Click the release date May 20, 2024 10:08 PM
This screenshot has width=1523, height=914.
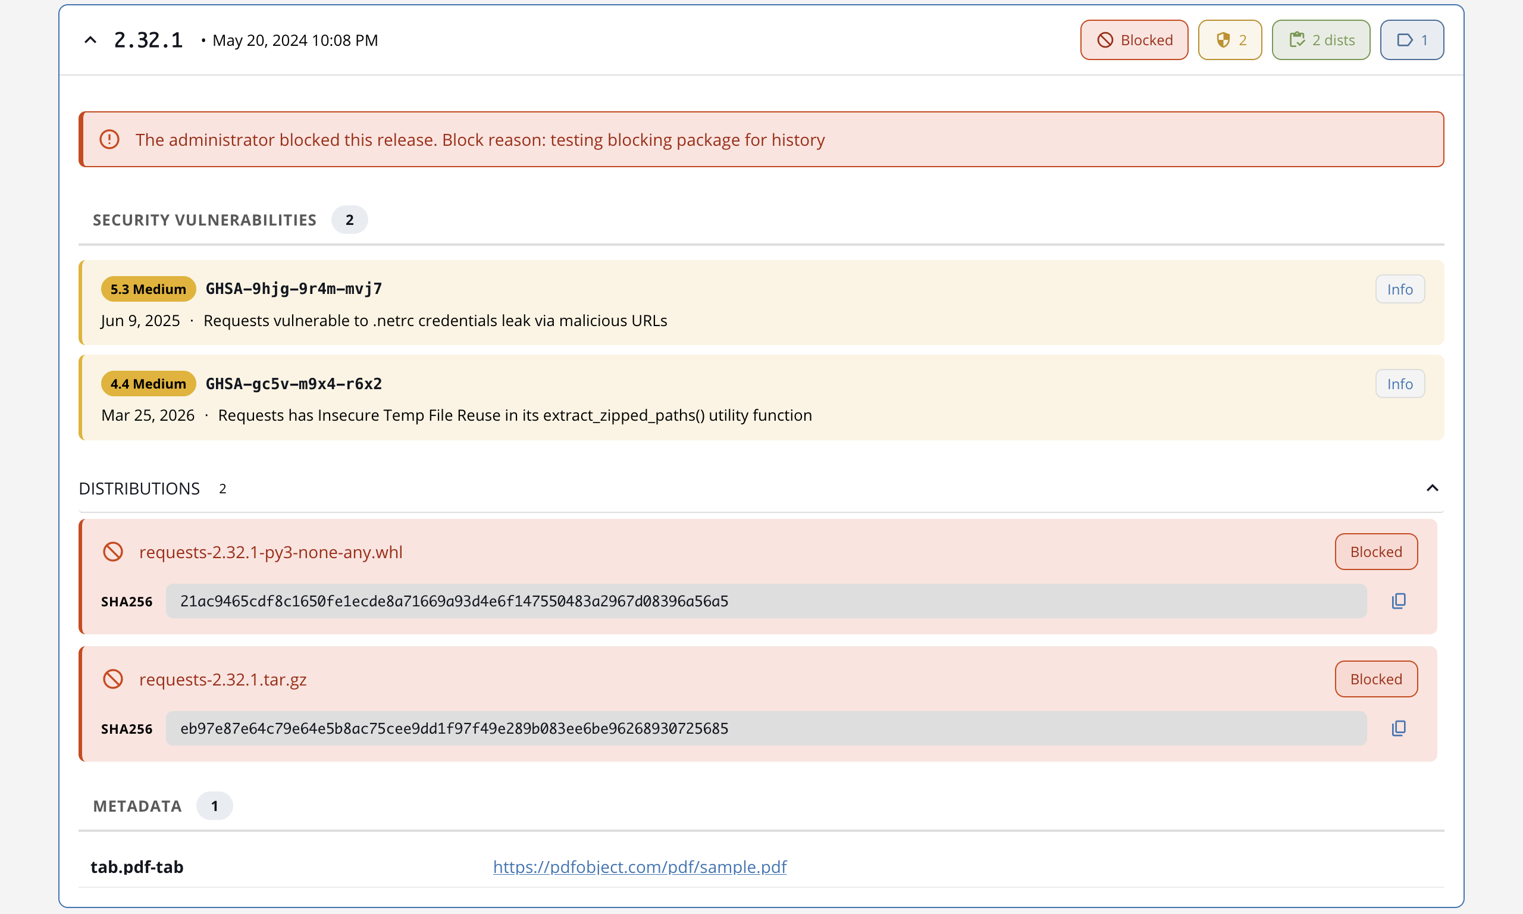pos(295,40)
